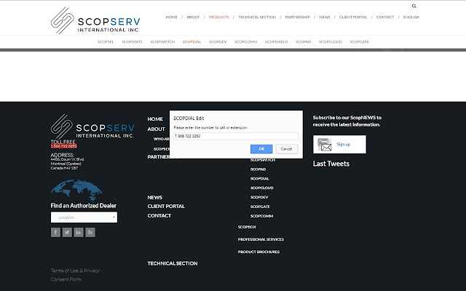Open footer NEWS link
The width and height of the screenshot is (466, 291).
click(155, 197)
